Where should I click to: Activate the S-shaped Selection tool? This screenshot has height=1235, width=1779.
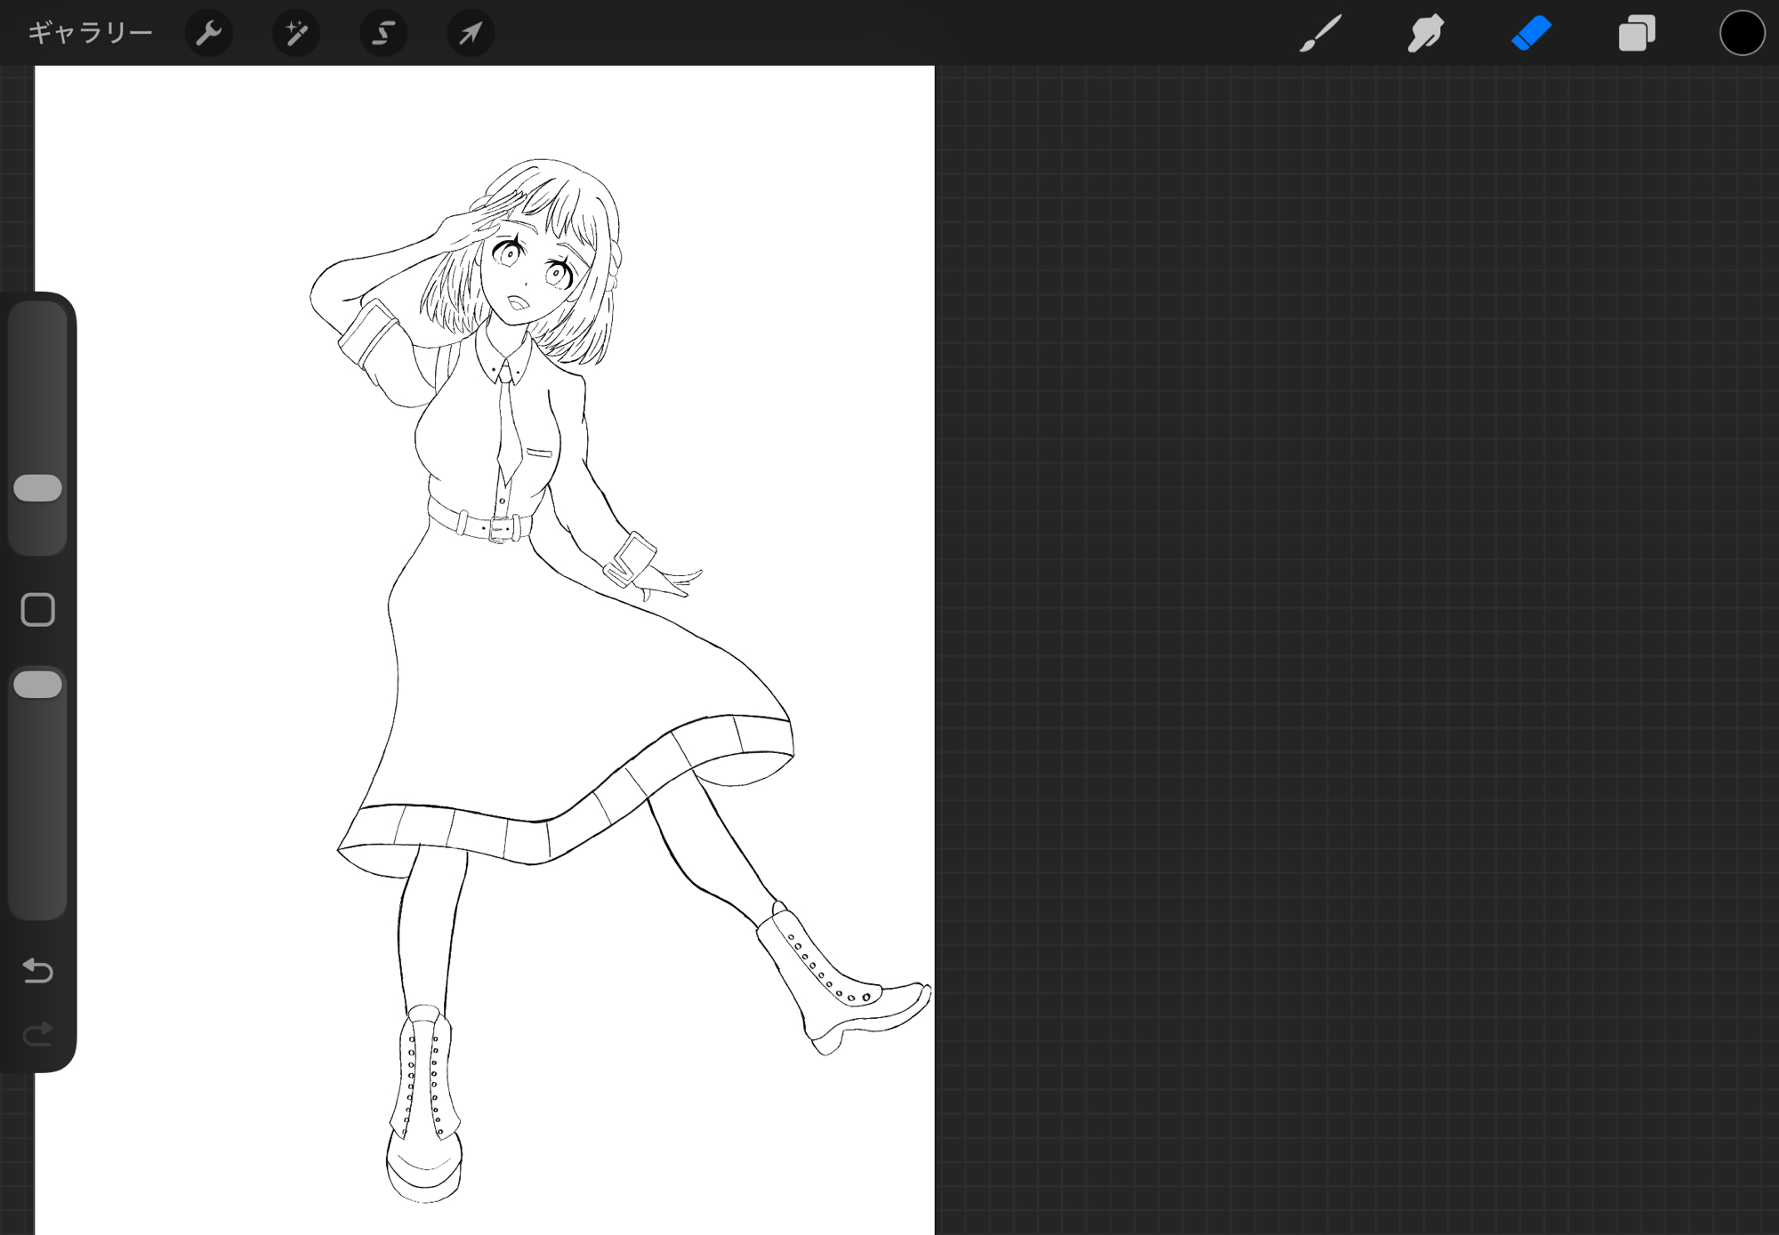point(382,33)
